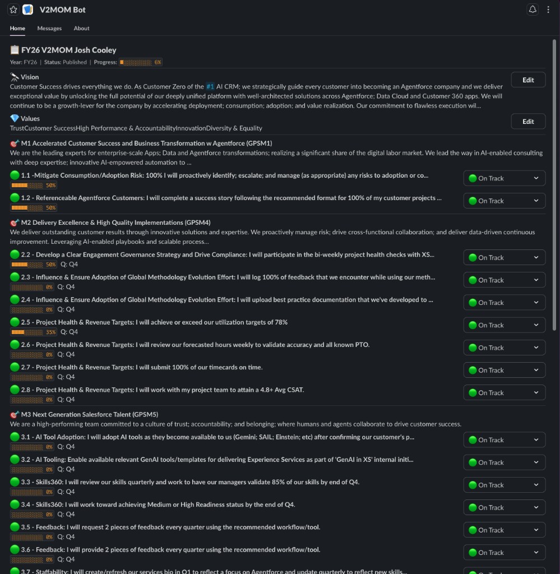Image resolution: width=560 pixels, height=574 pixels.
Task: Click measure 3.4 Skills360 readiness text
Action: click(158, 504)
